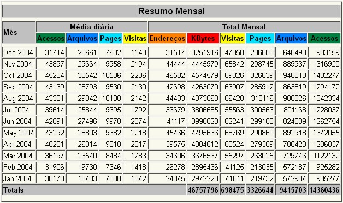Image resolution: width=343 pixels, height=203 pixels.
Task: Open the Feb 2004 month link
Action: coord(17,167)
